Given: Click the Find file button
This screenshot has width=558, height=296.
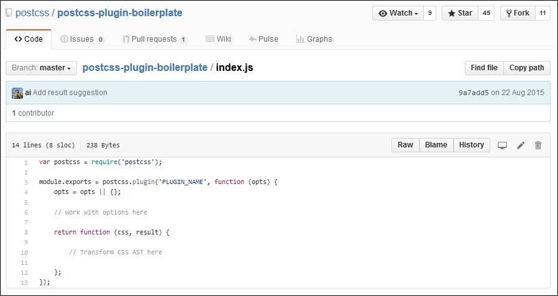Looking at the screenshot, I should tap(484, 68).
